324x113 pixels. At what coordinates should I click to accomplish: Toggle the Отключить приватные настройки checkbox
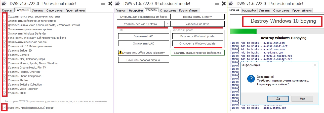[5, 29]
